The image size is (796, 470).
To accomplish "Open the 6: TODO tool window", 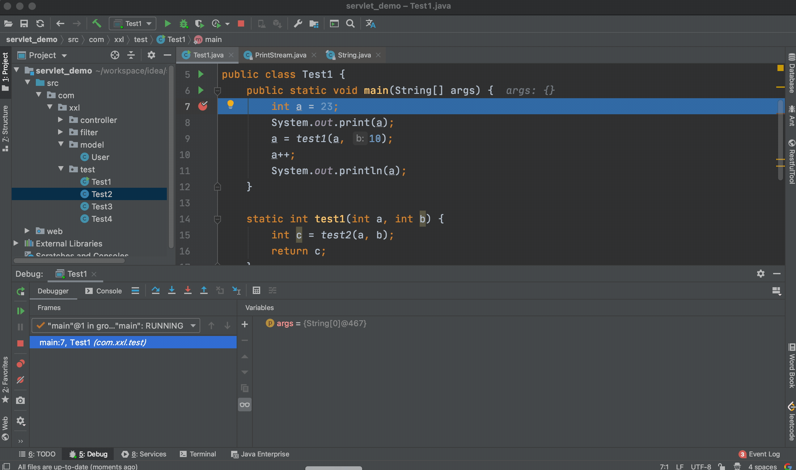I will click(x=37, y=454).
